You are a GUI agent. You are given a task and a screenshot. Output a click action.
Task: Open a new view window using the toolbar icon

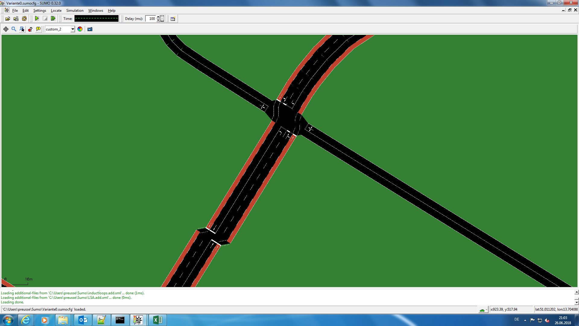[173, 19]
